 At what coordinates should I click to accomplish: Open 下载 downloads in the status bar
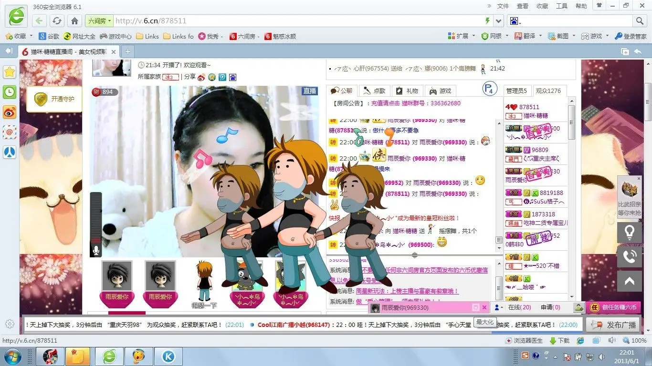[x=560, y=341]
